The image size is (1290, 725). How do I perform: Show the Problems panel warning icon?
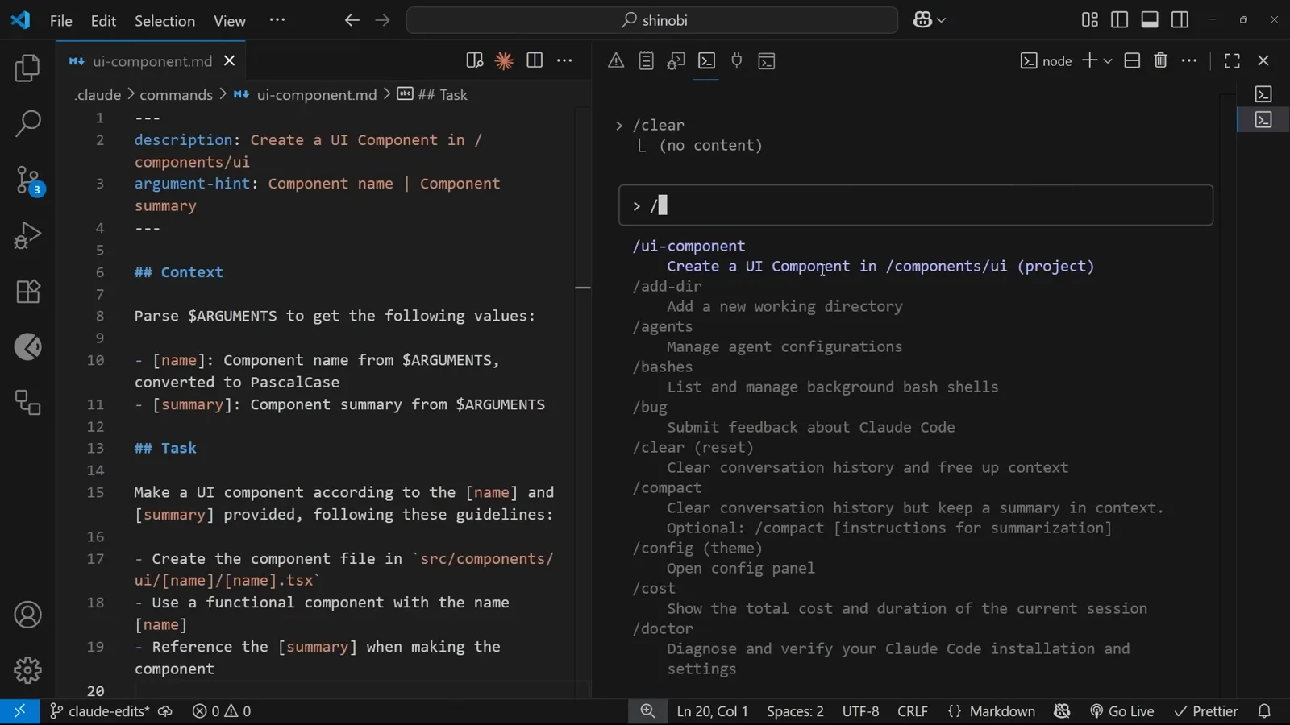(x=616, y=61)
